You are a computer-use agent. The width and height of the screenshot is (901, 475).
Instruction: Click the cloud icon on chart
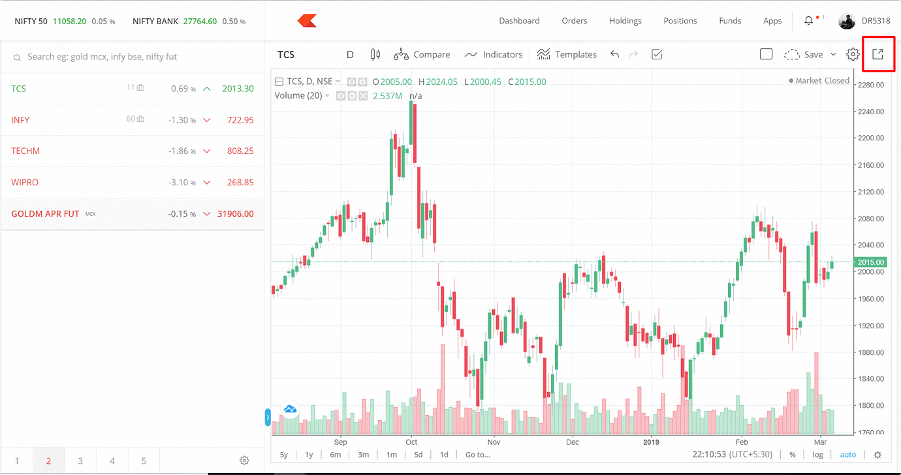pyautogui.click(x=290, y=409)
